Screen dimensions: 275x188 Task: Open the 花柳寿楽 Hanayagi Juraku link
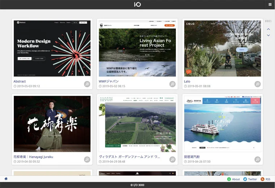tap(33, 157)
